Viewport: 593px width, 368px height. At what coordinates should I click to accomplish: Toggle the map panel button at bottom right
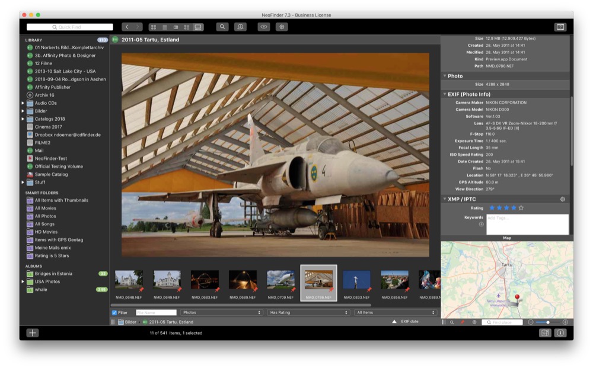545,333
